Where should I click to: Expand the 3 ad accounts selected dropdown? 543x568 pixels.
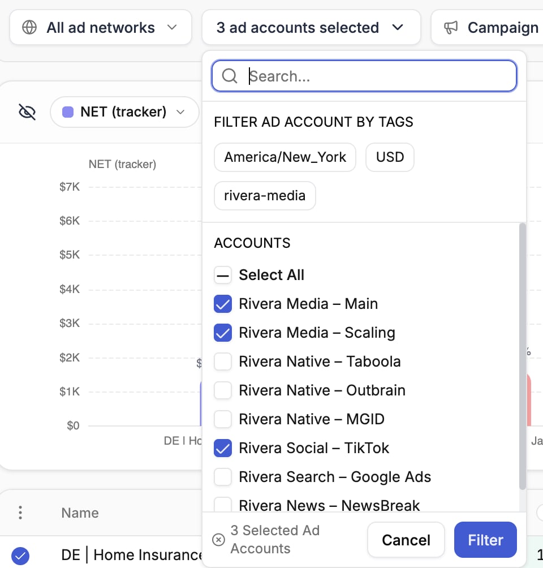(311, 28)
